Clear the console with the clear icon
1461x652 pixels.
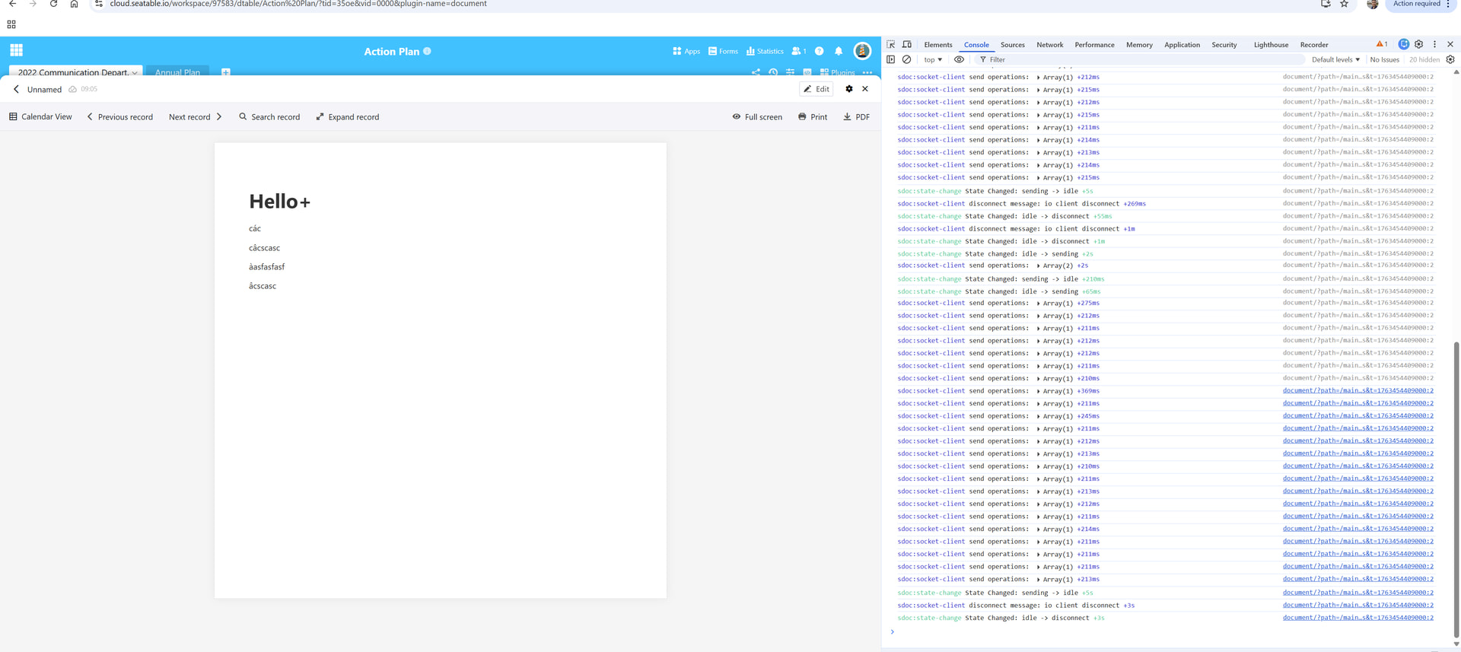click(906, 59)
